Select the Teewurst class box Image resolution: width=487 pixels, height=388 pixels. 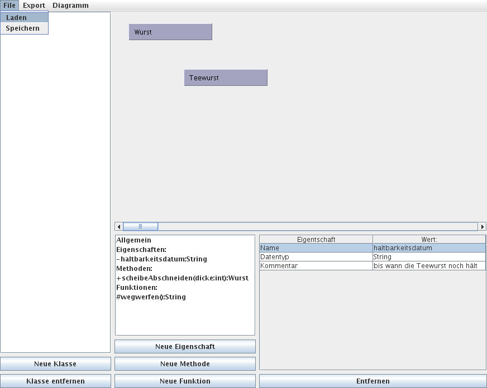pyautogui.click(x=226, y=78)
